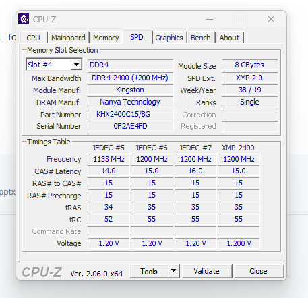Click the CPU-Z app icon in title bar
308x298 pixels.
pos(24,19)
